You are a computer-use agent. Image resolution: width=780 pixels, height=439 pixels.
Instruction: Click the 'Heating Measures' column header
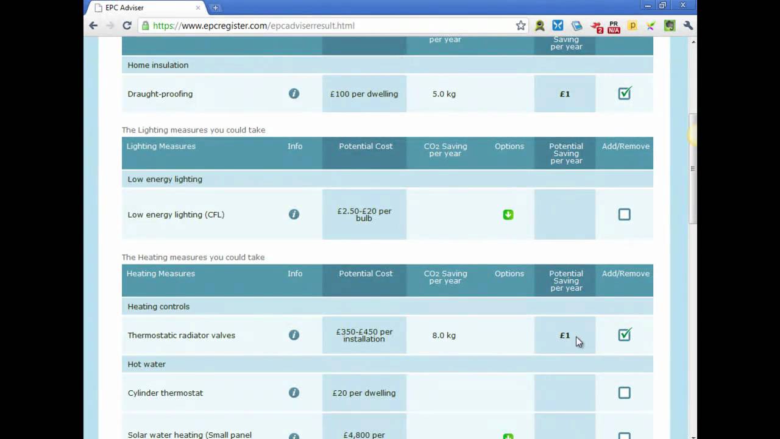[x=161, y=274]
